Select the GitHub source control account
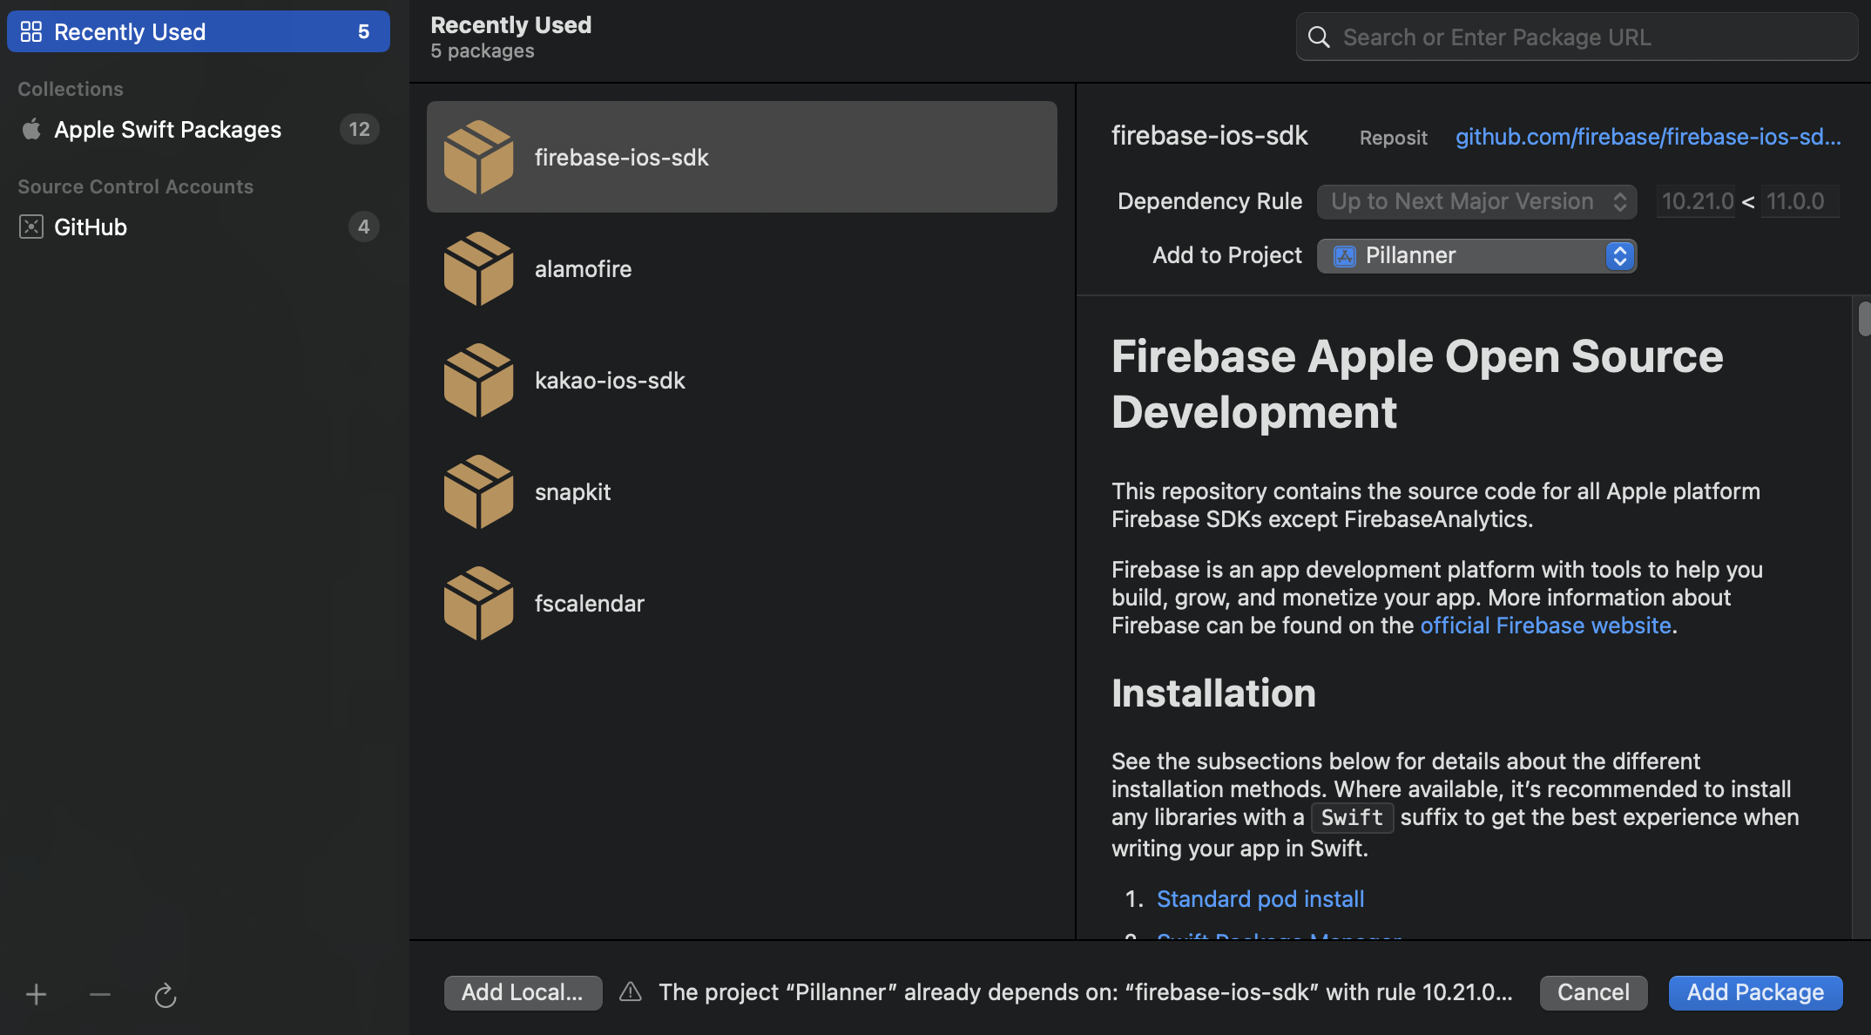The image size is (1871, 1035). 199,227
